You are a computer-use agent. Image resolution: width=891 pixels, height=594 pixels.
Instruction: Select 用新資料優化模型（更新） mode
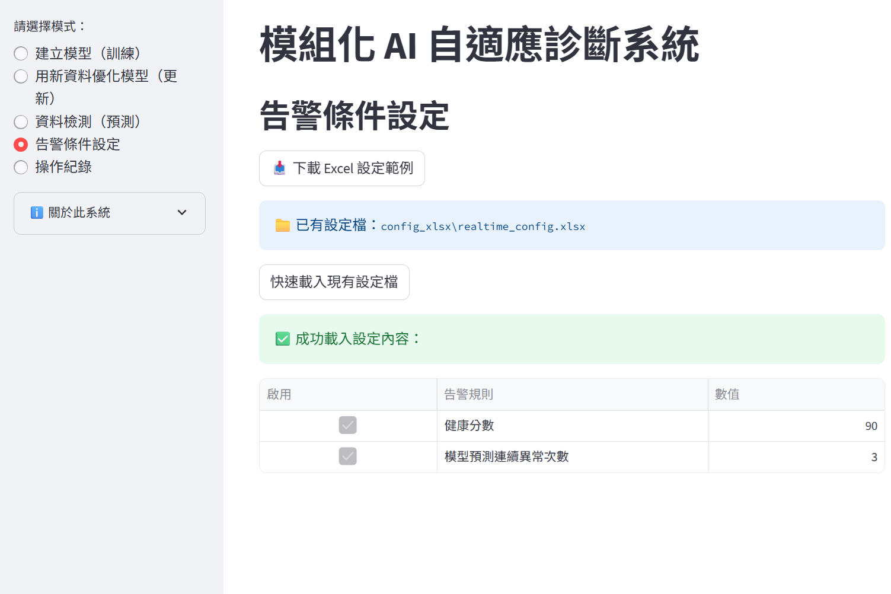click(x=21, y=76)
